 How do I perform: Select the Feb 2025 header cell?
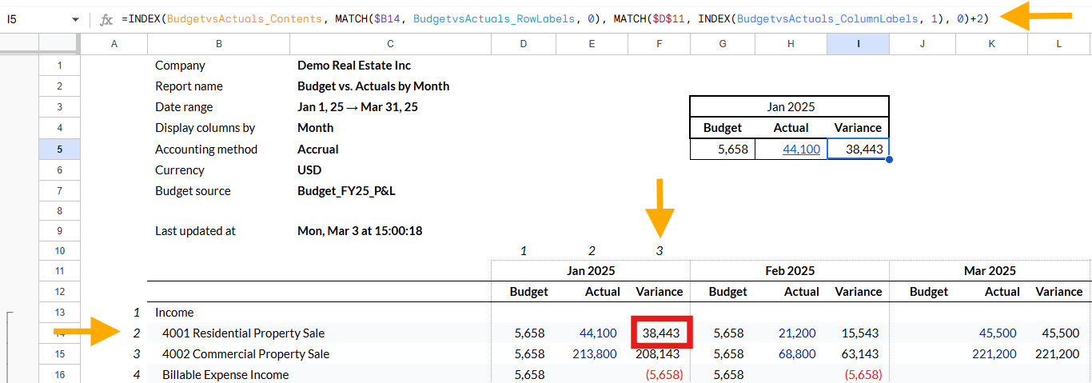click(x=789, y=271)
